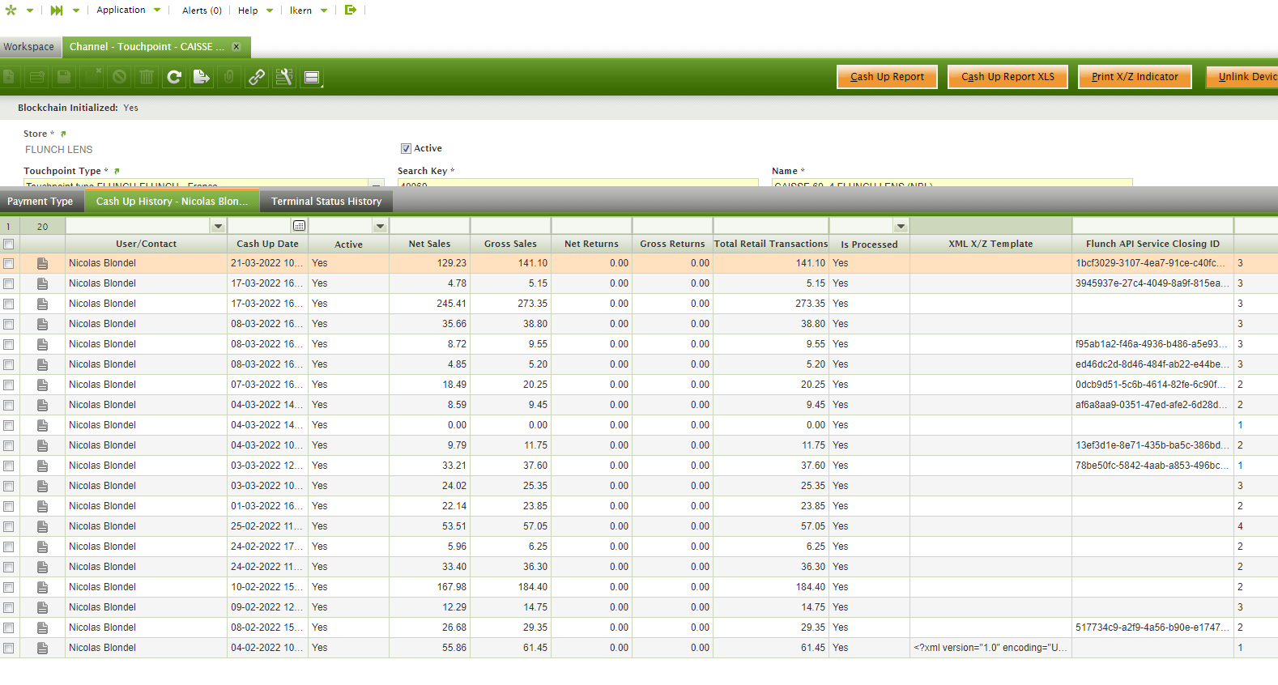The height and width of the screenshot is (685, 1278).
Task: Click the Net Sales filter field
Action: (429, 226)
